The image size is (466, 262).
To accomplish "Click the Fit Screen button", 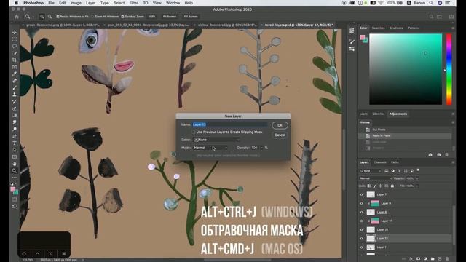I will coord(170,17).
